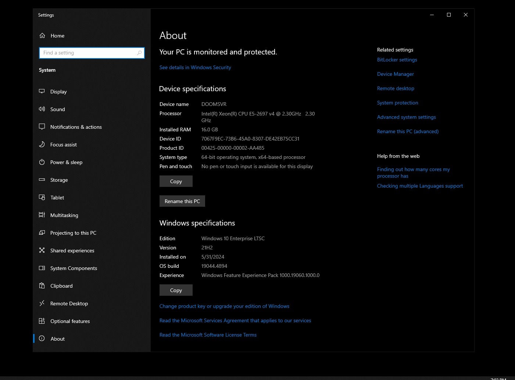Open System protection link
The image size is (515, 380).
tap(398, 103)
